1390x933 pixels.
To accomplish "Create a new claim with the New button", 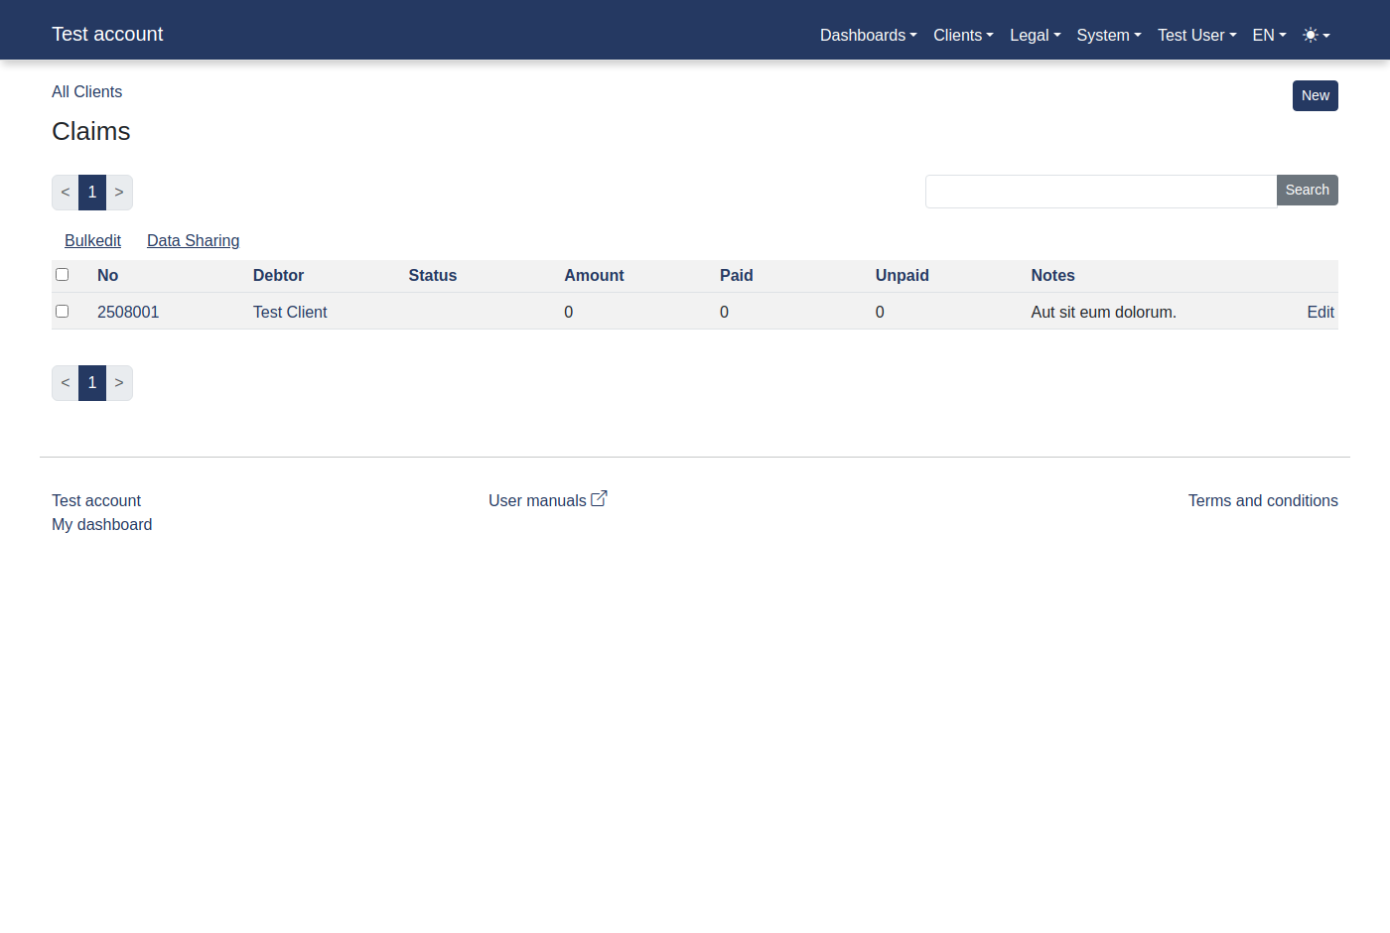I will click(1315, 95).
